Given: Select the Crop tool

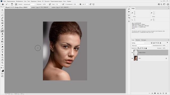Looking at the screenshot, I should [2, 21].
